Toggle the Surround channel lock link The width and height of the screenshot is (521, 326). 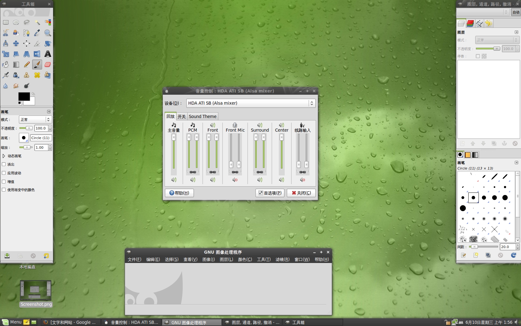pos(260,172)
